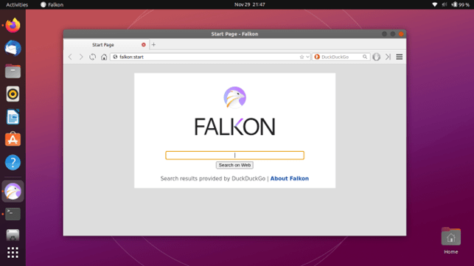Open the Home folder on the desktop

pyautogui.click(x=450, y=240)
